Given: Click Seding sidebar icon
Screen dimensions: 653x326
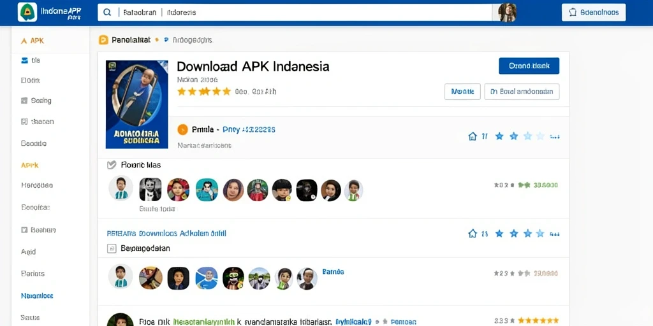Looking at the screenshot, I should click(x=24, y=101).
